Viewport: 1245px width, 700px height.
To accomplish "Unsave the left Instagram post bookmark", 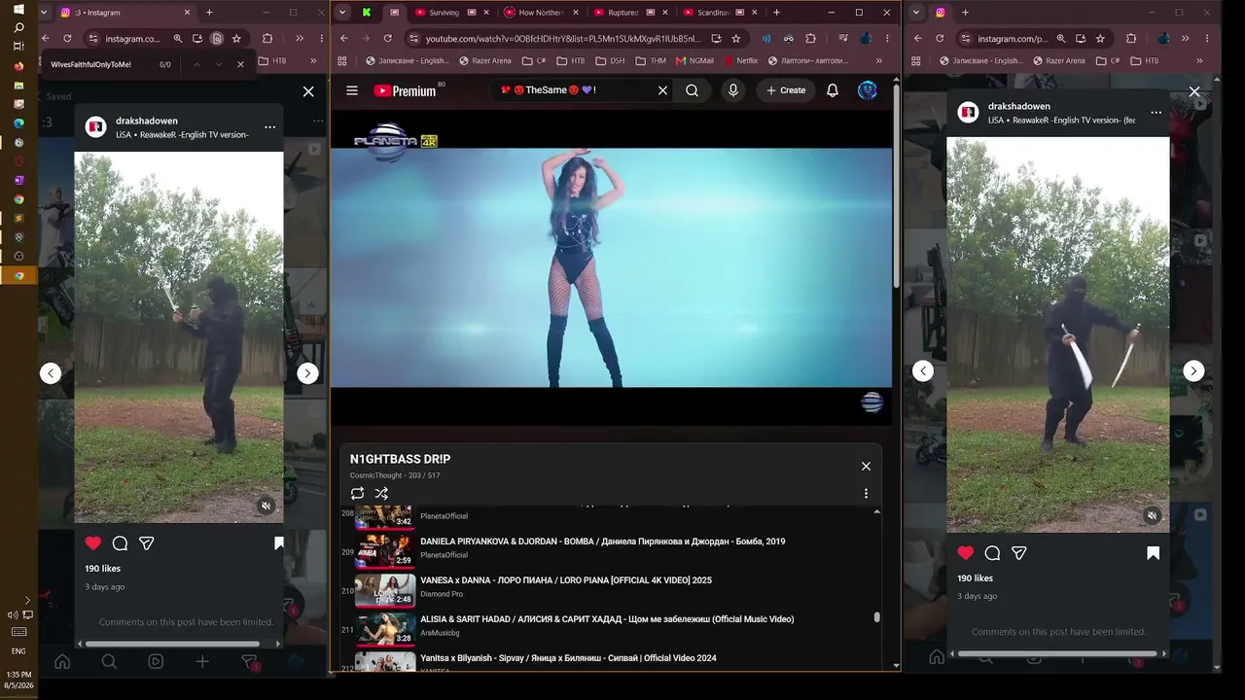I will (x=278, y=543).
